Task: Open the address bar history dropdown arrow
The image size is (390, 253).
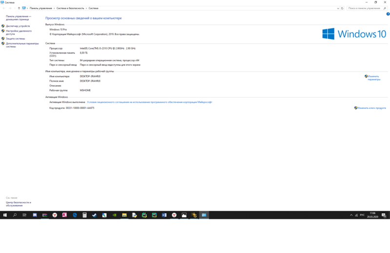Action: 338,8
